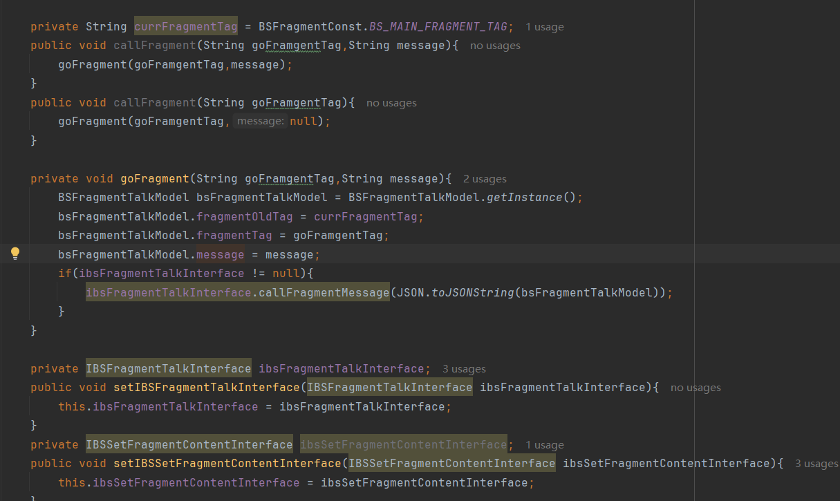Click IBSSetFragmentContentInterface type in private field declaration

[189, 445]
